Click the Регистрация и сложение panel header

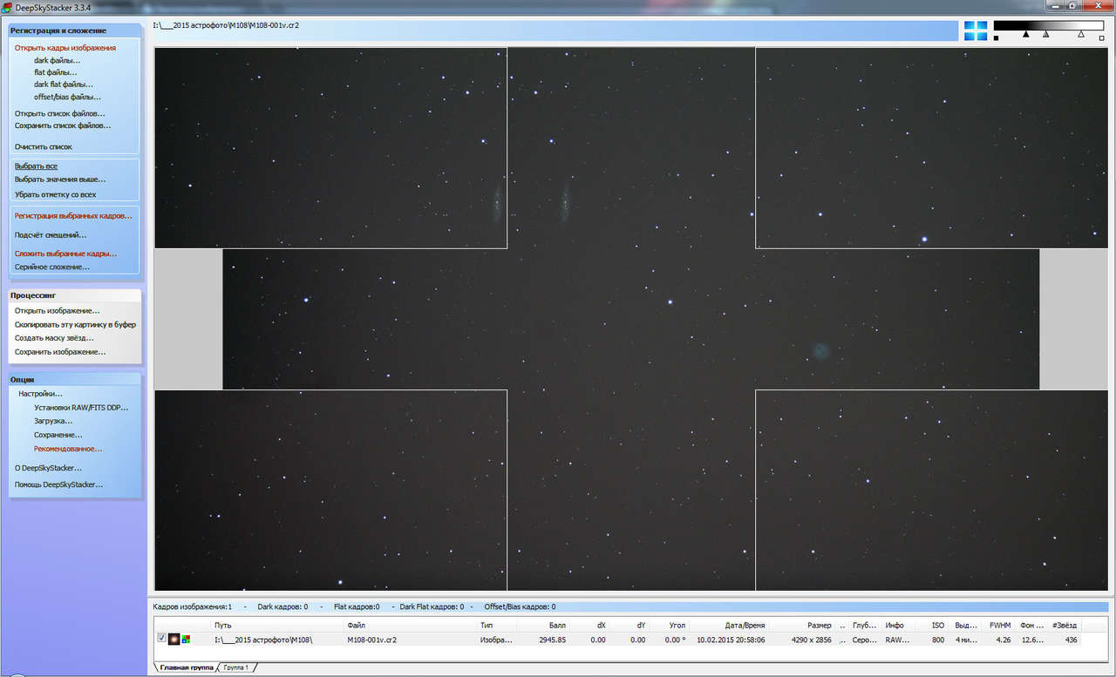click(74, 30)
